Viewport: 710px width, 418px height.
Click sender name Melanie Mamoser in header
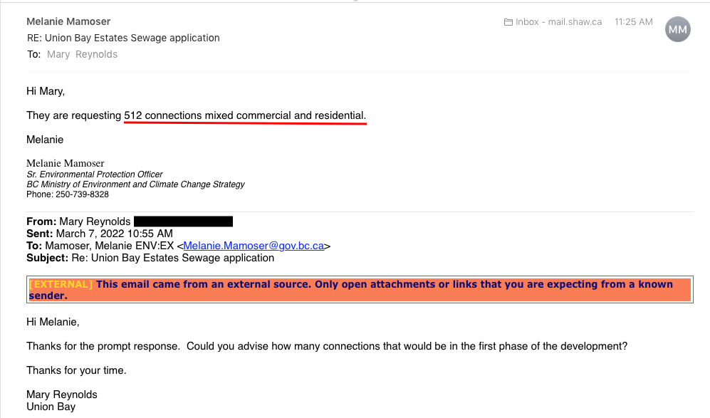(68, 21)
